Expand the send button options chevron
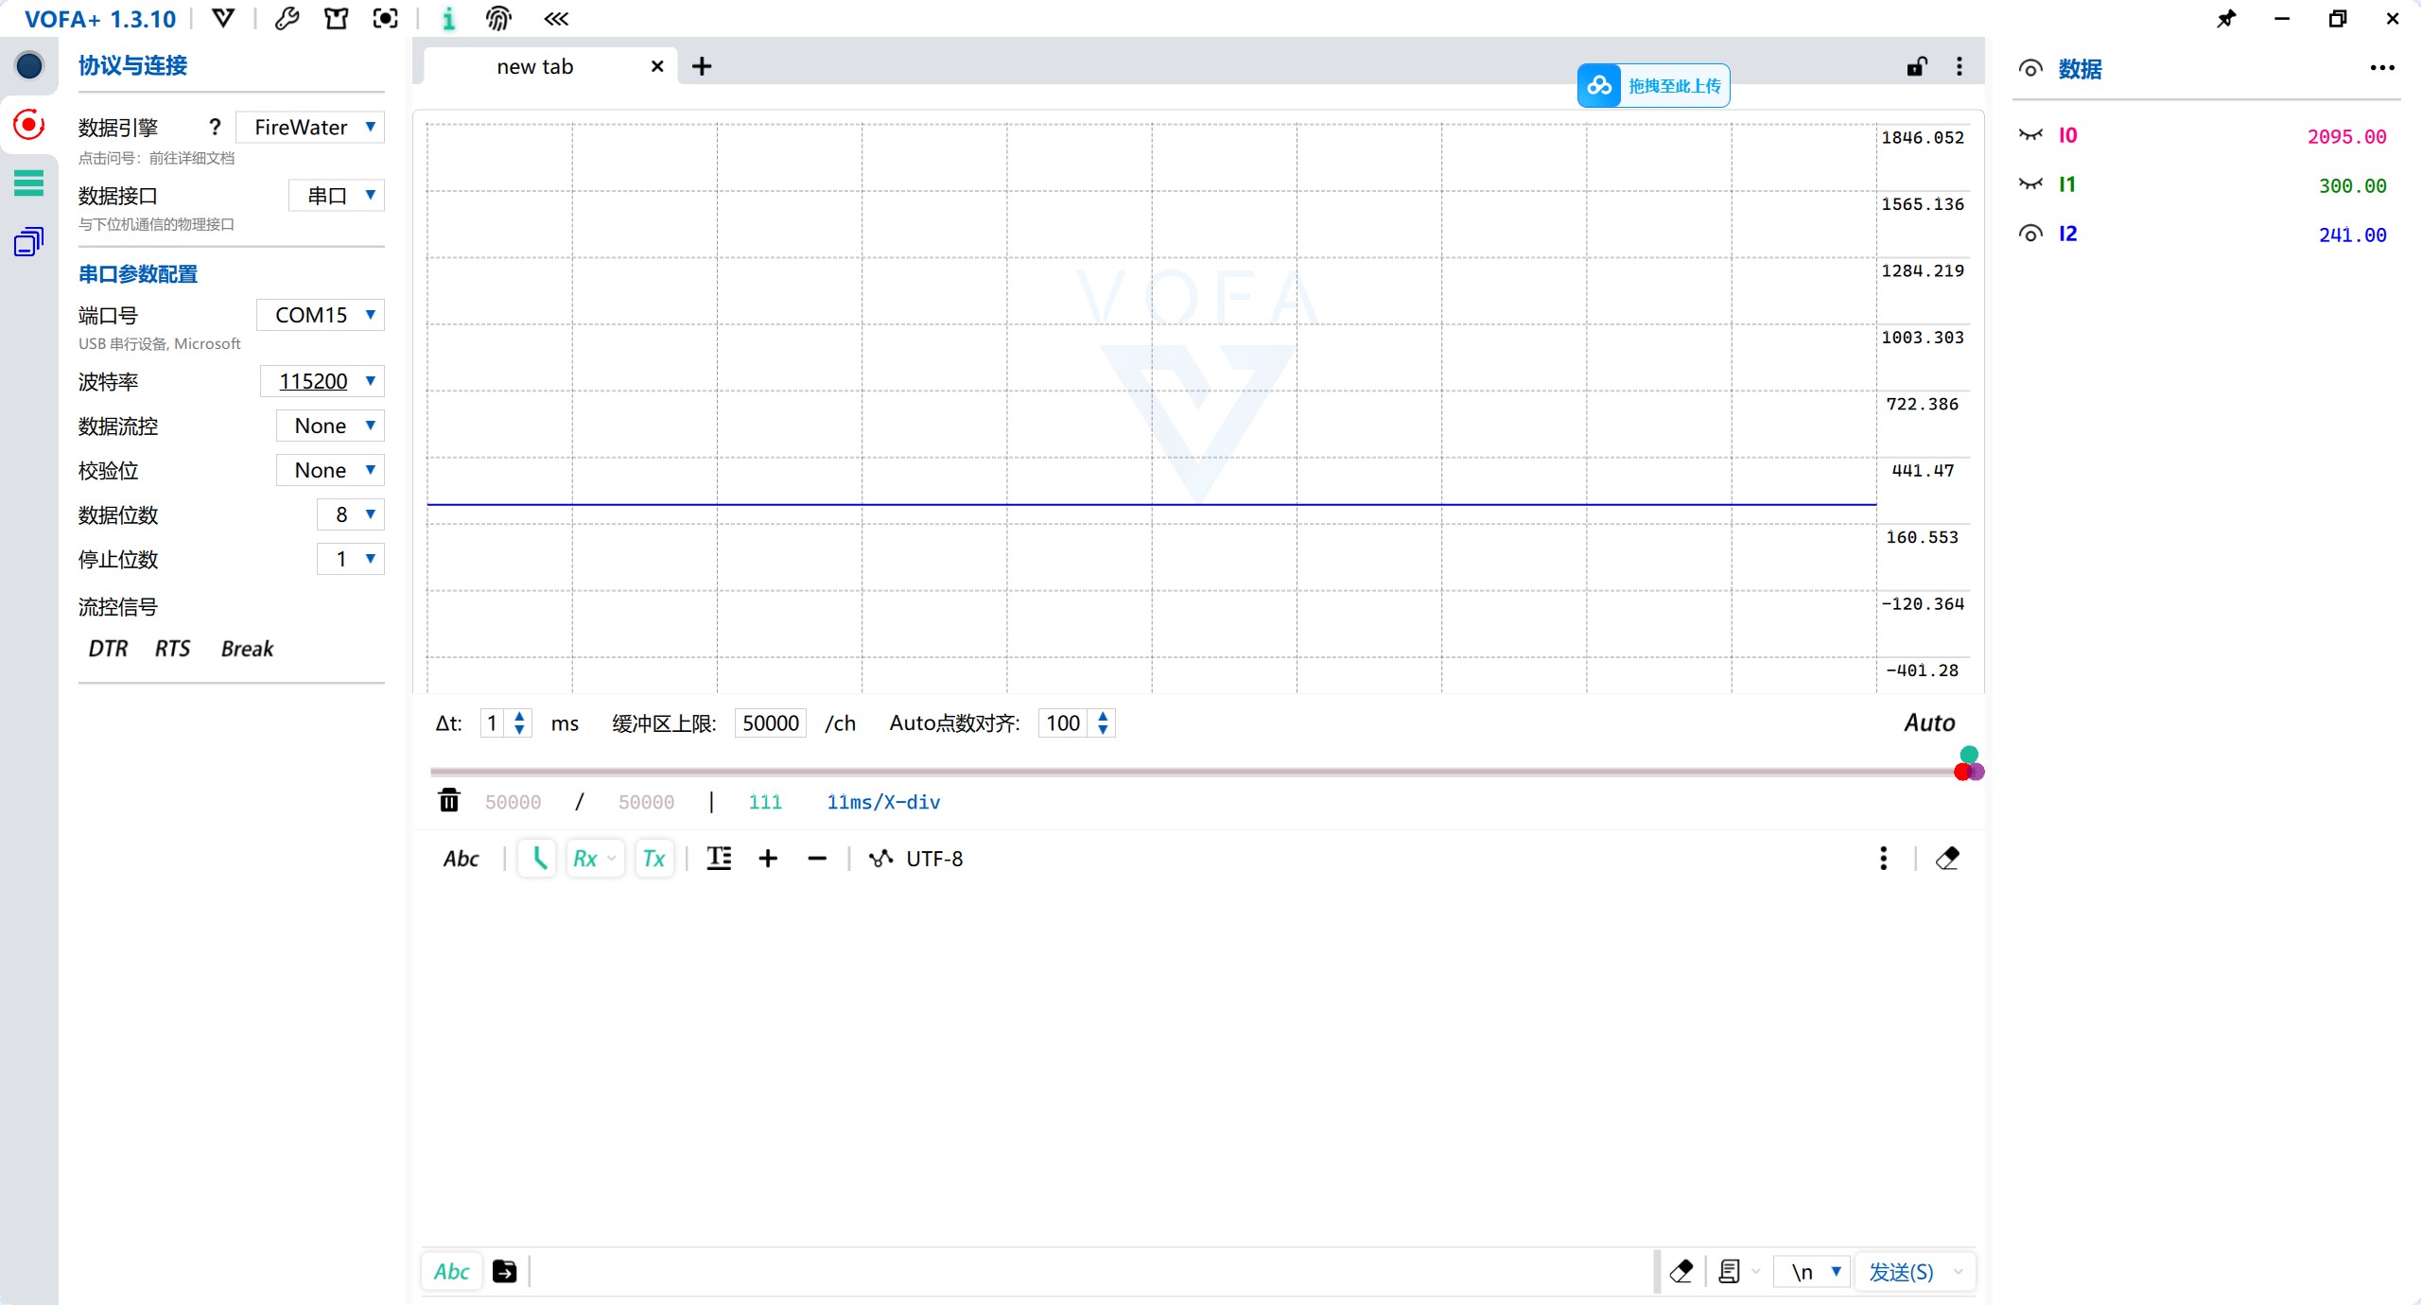2421x1305 pixels. 1959,1272
